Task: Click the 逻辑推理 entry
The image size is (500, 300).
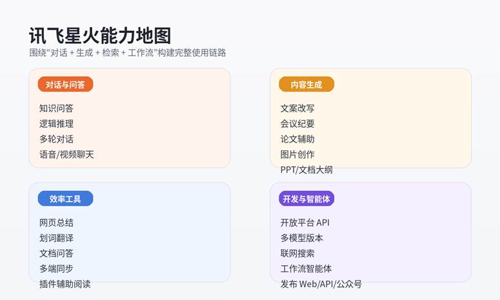Action: pos(56,124)
